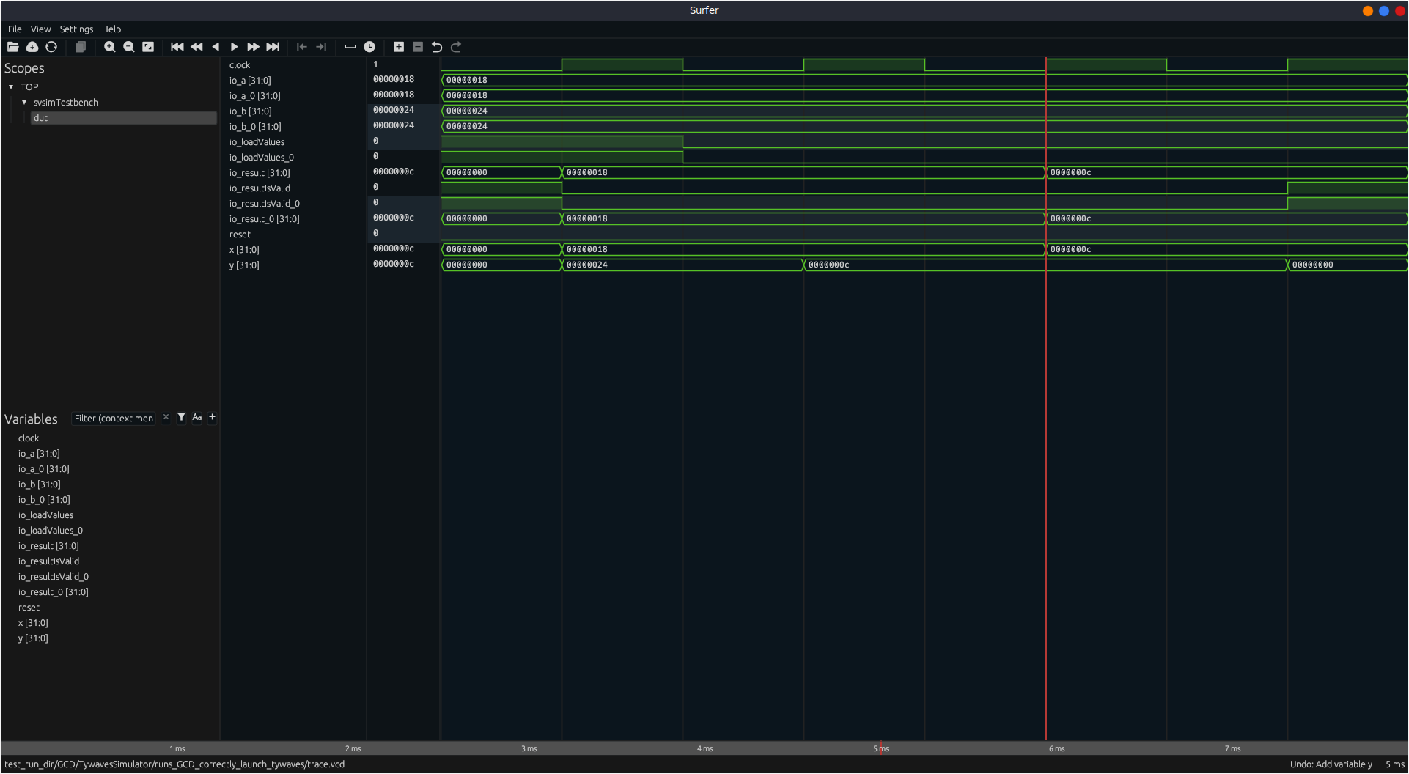Select io_loadValues in waveform list

click(257, 142)
